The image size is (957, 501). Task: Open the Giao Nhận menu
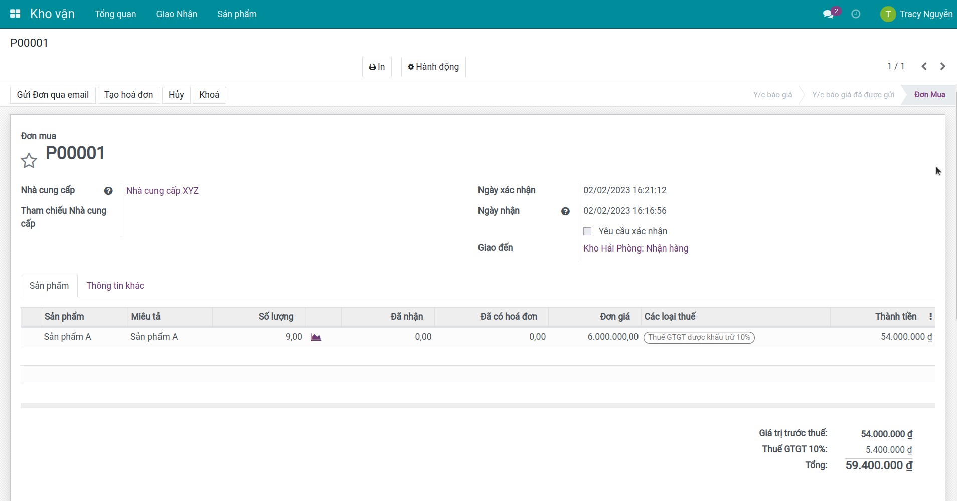coord(177,14)
